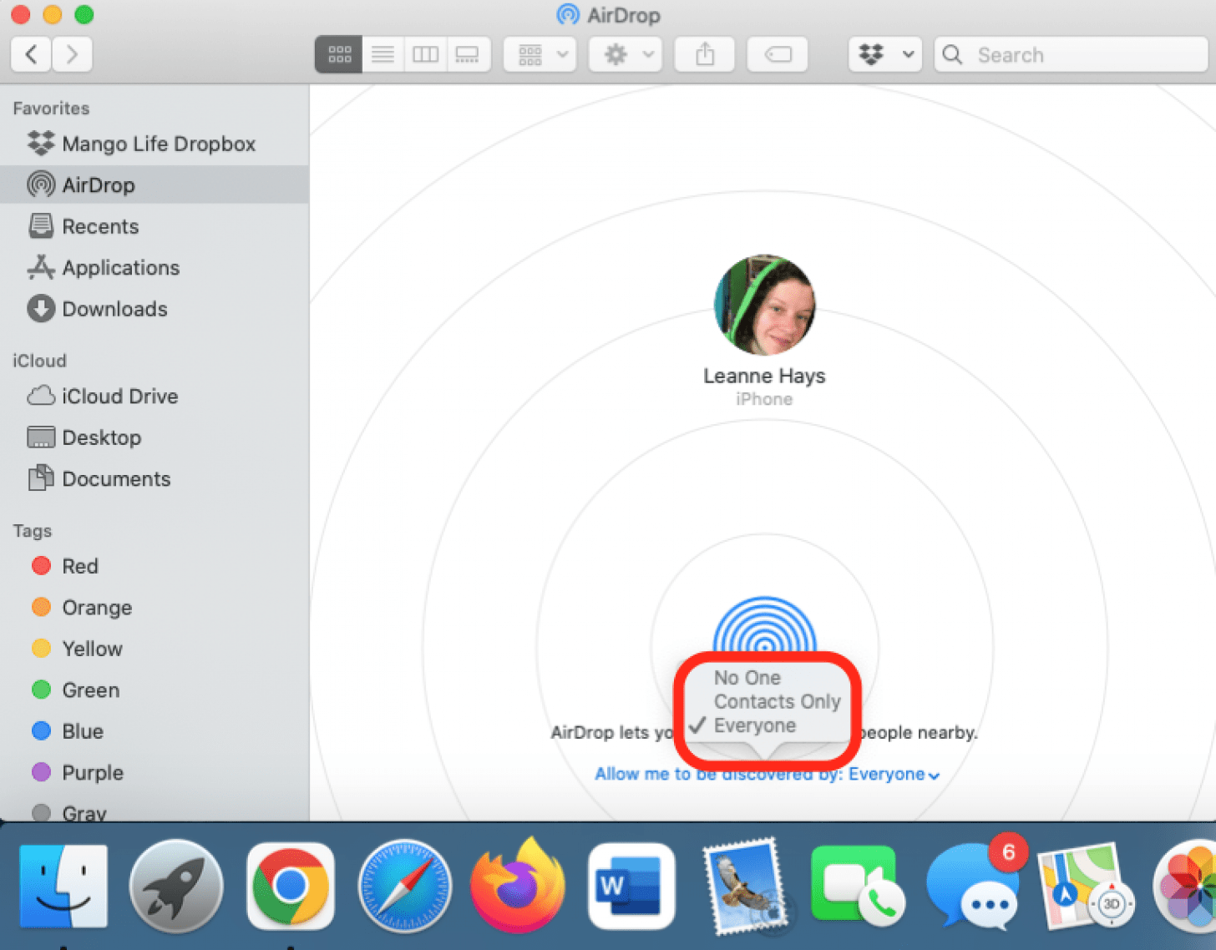Click "Allow me to be discovered by" link

766,775
